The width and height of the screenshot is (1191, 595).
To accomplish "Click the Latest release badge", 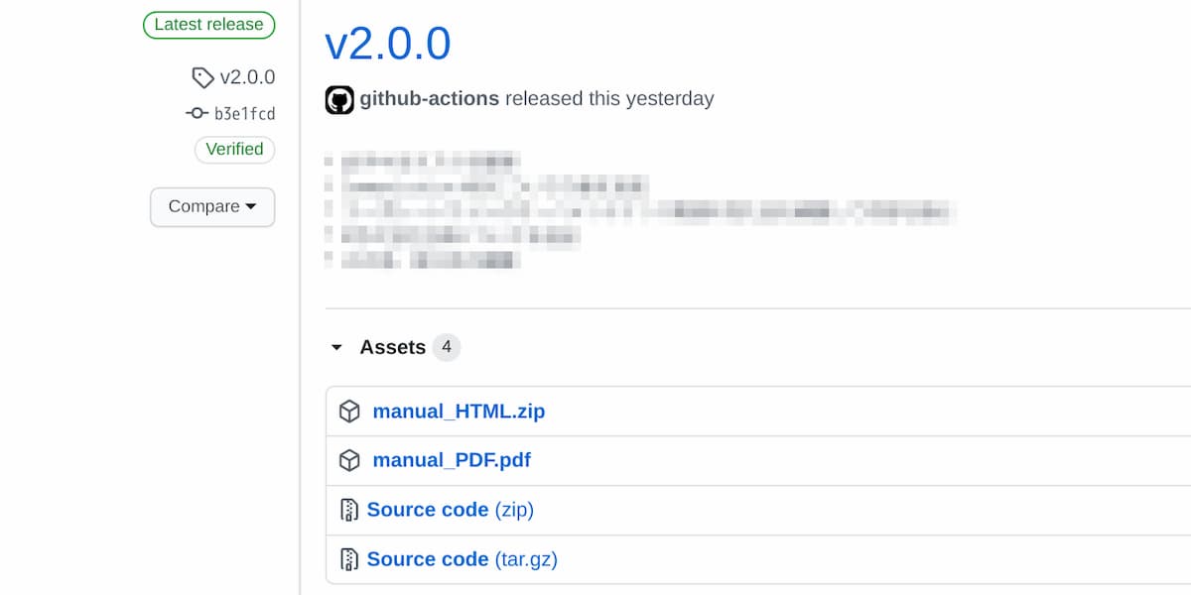I will (208, 25).
